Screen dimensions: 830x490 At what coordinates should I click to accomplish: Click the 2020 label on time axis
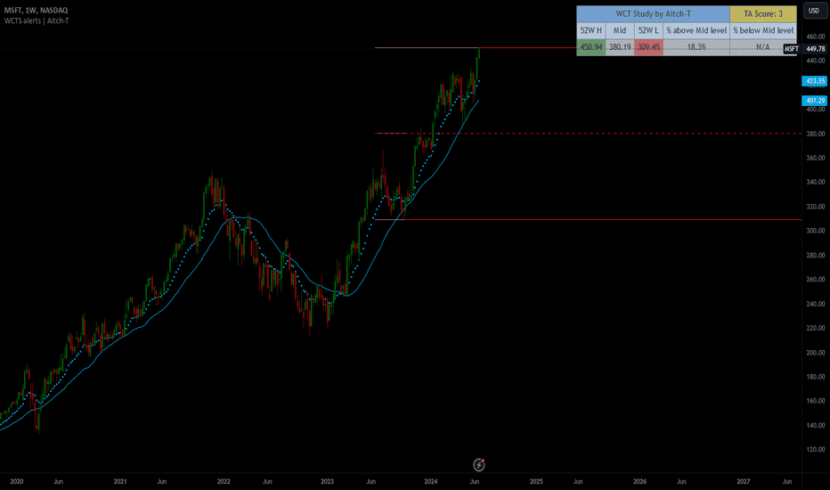click(x=16, y=481)
